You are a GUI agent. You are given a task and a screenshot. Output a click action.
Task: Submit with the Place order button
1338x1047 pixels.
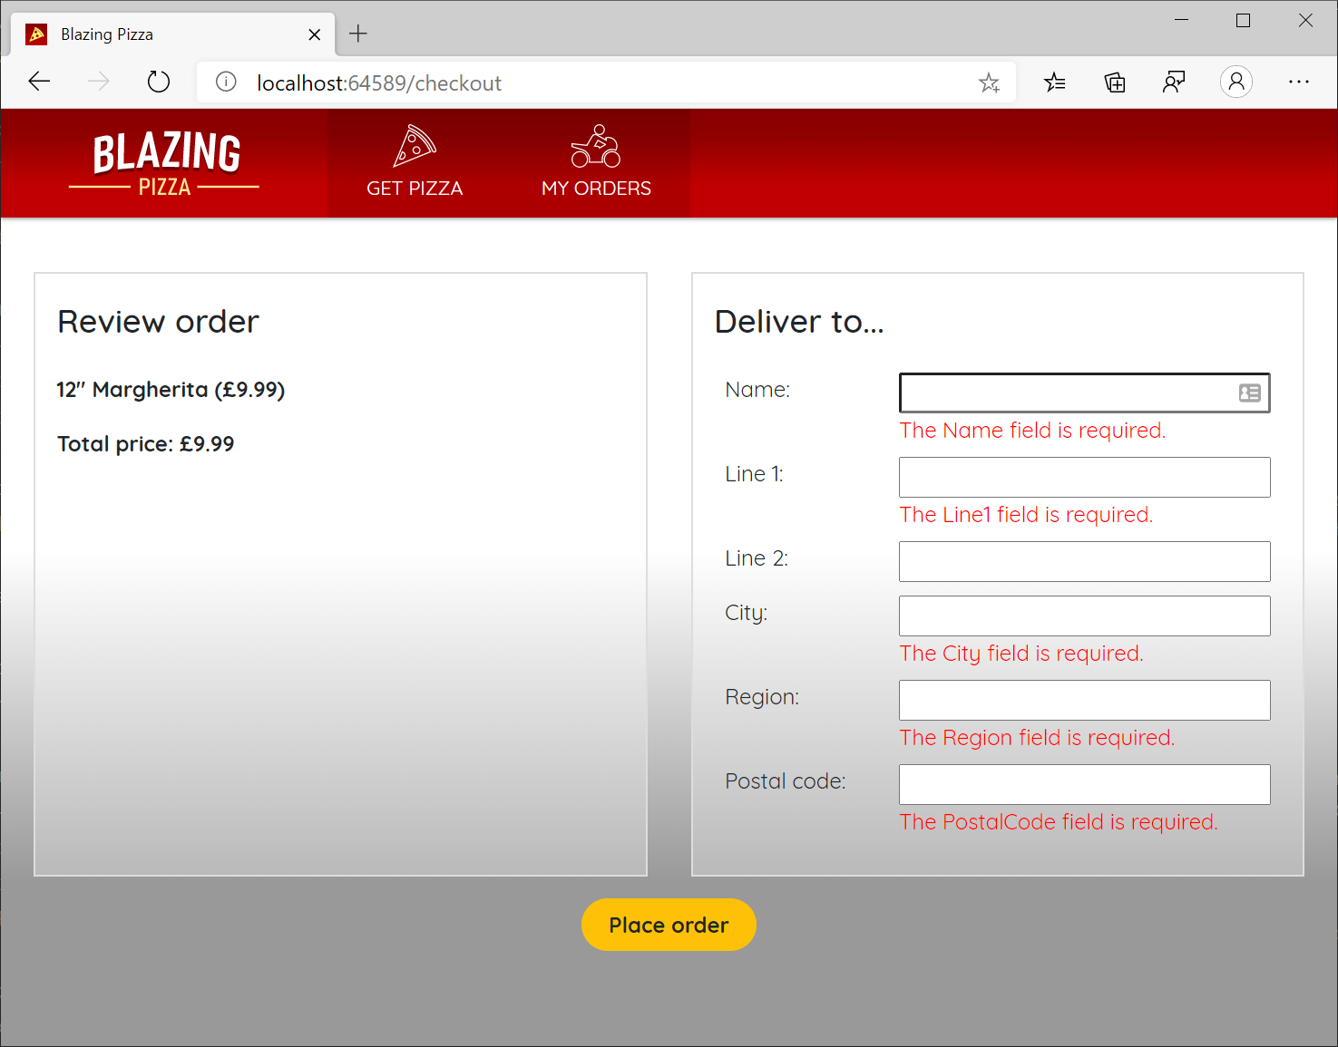(x=669, y=925)
